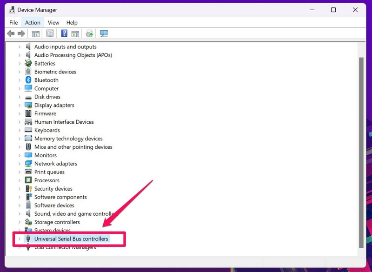Viewport: 372px width, 272px height.
Task: Click the Bluetooth device icon
Action: 28,80
